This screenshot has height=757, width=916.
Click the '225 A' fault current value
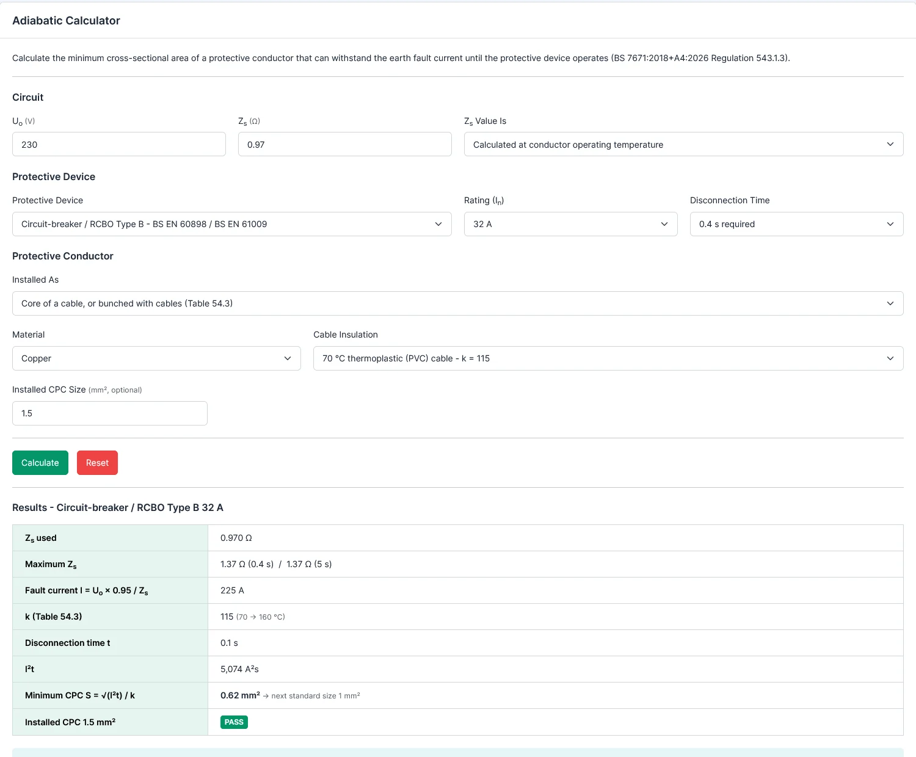pos(232,590)
